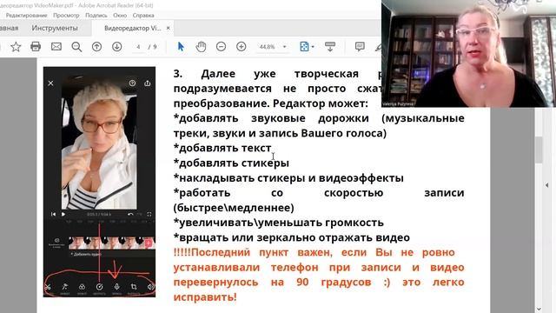This screenshot has height=313, width=556.
Task: Expand the right-hand tools pane arrow
Action: tap(546, 185)
